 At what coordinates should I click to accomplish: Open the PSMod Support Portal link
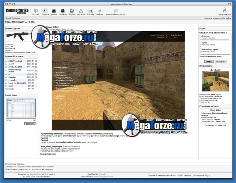(x=103, y=176)
